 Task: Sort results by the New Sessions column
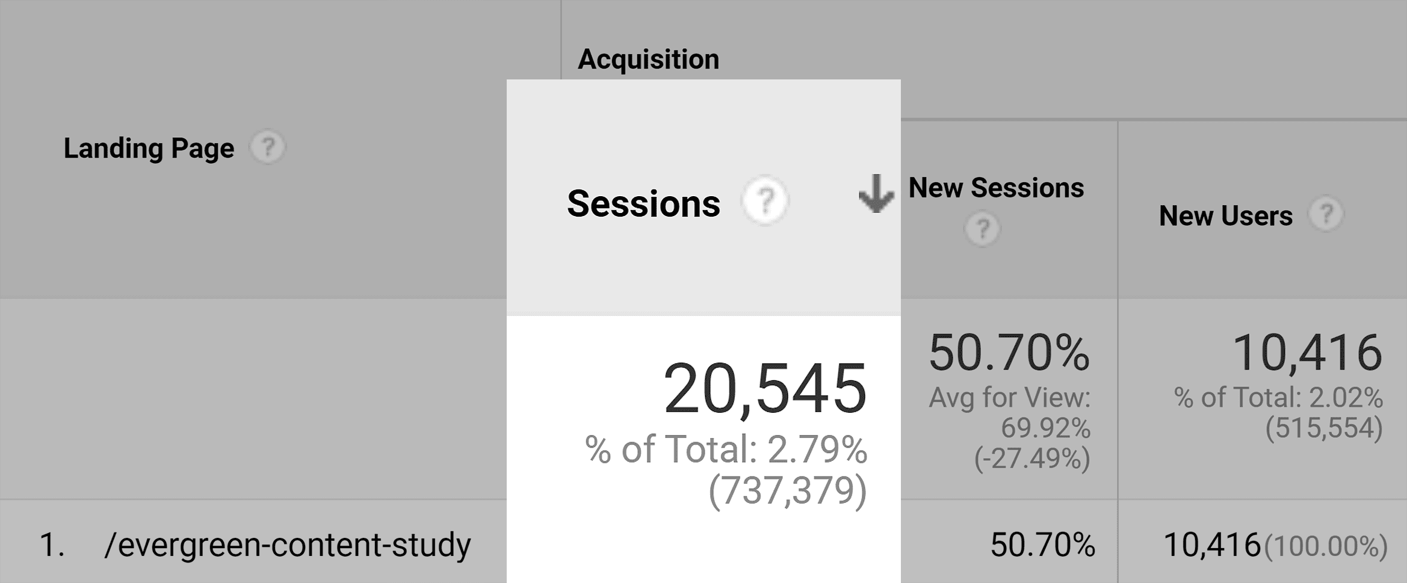click(997, 187)
